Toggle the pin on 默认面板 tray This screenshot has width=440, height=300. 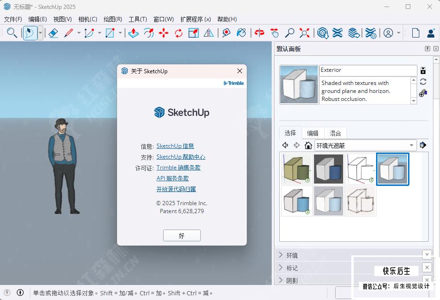(x=427, y=48)
